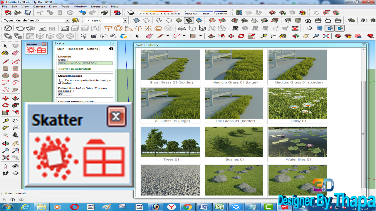Select the Offset tool
This screenshot has width=376, height=211.
pyautogui.click(x=16, y=113)
